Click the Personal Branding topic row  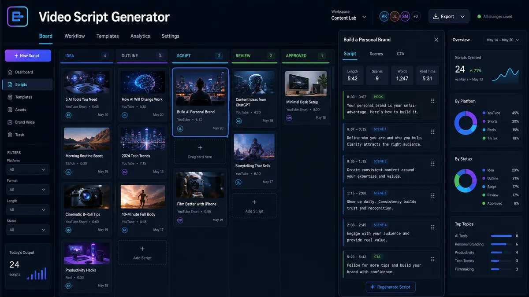click(x=487, y=244)
